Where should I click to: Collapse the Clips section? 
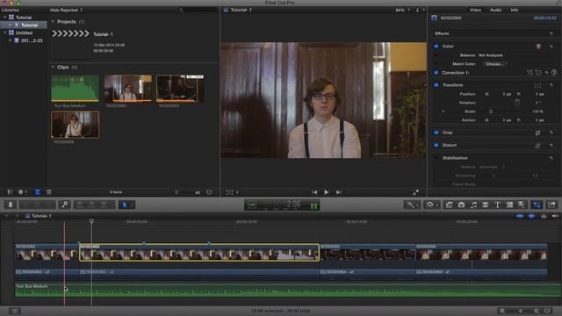click(x=53, y=67)
